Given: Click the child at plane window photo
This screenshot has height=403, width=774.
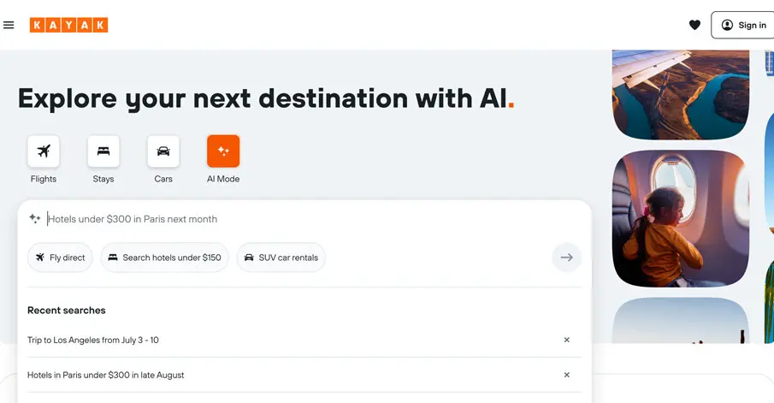Looking at the screenshot, I should click(x=680, y=218).
